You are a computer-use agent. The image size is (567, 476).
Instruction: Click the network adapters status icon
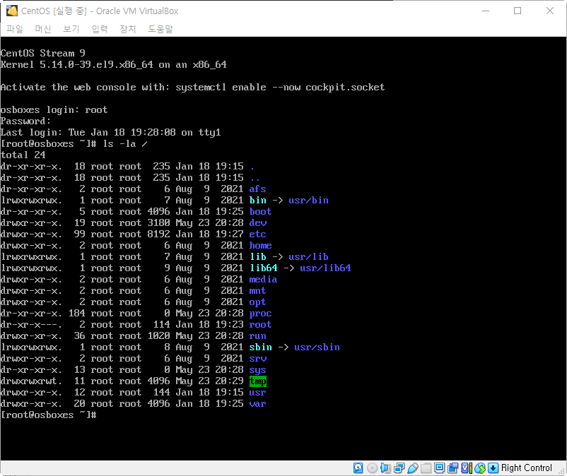pos(399,468)
